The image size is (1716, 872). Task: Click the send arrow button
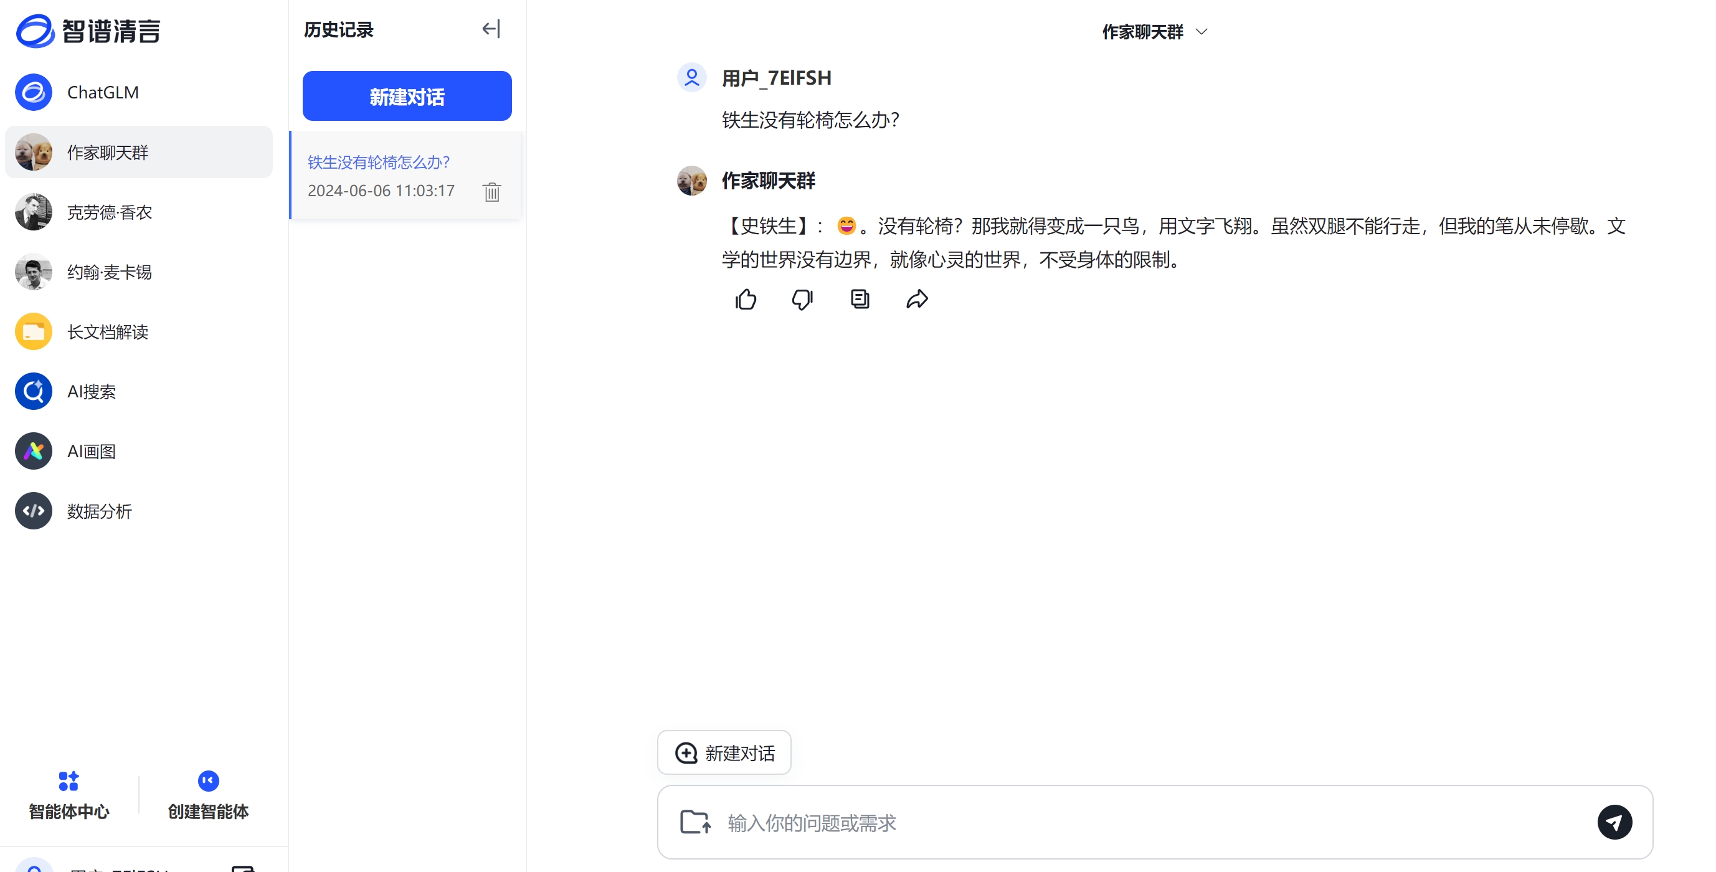pyautogui.click(x=1613, y=822)
